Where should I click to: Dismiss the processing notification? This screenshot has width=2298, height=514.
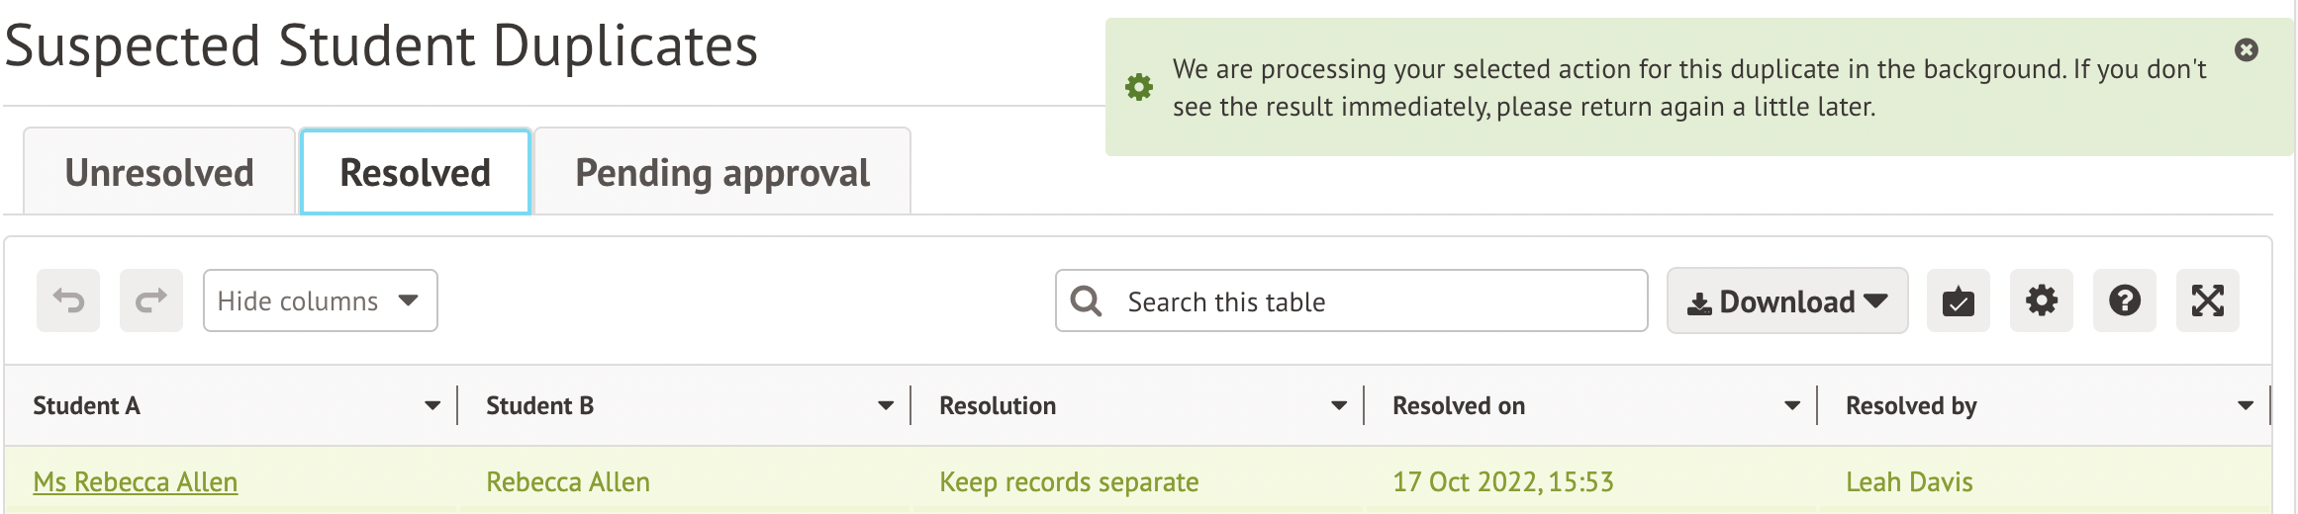coord(2247,49)
